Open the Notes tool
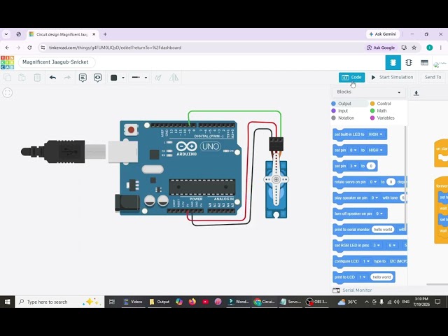The width and height of the screenshot is (448, 336). click(83, 78)
